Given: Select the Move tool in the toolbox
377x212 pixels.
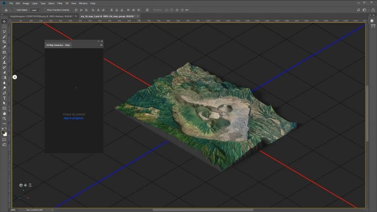Looking at the screenshot, I should [x=4, y=21].
